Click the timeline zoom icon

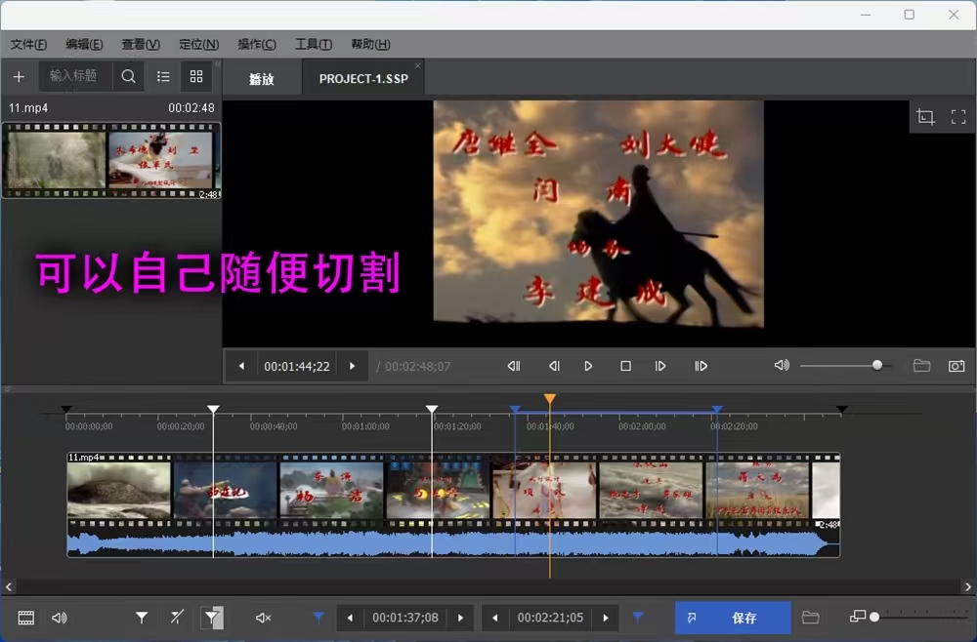point(858,617)
